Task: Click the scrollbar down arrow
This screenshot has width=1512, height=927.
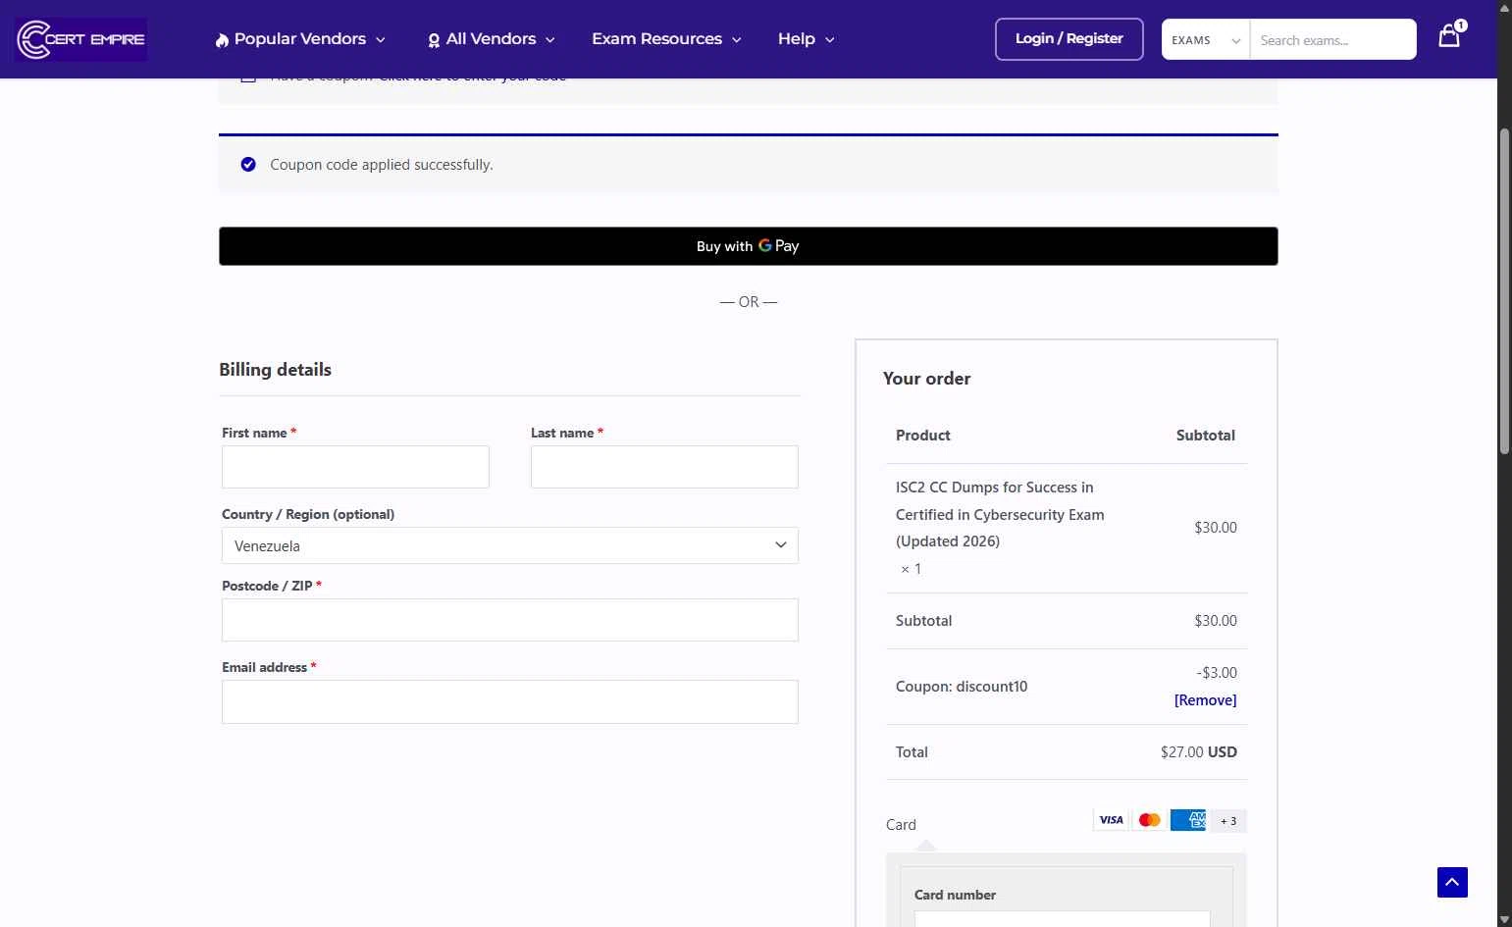Action: click(x=1504, y=919)
